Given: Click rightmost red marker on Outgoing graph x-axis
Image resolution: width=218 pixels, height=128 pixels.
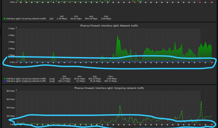Looking at the screenshot, I should (211, 125).
